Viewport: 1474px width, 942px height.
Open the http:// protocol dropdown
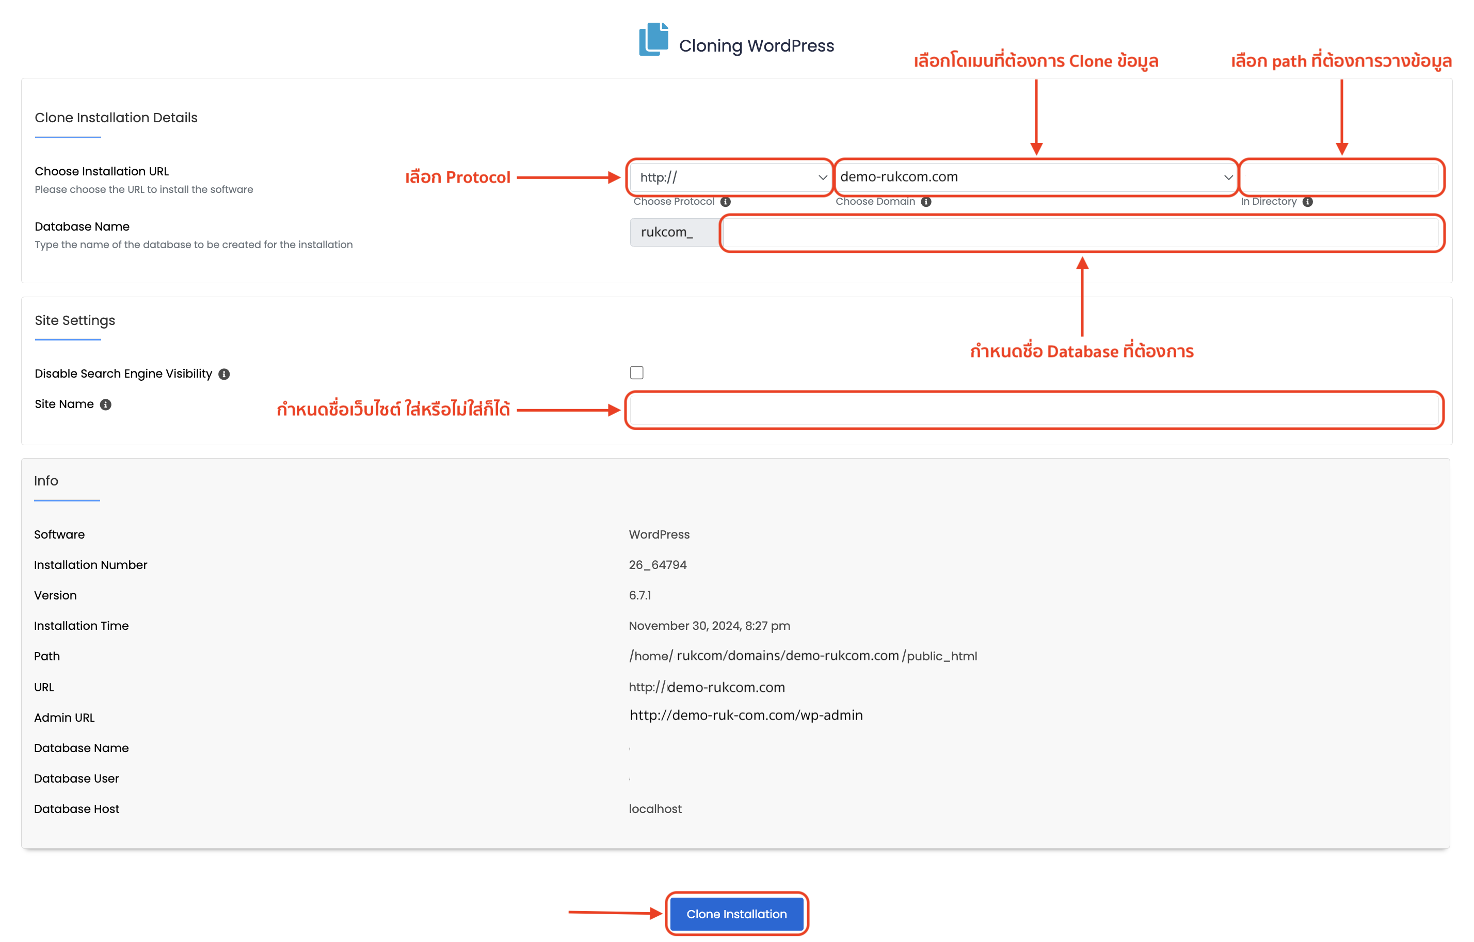730,177
